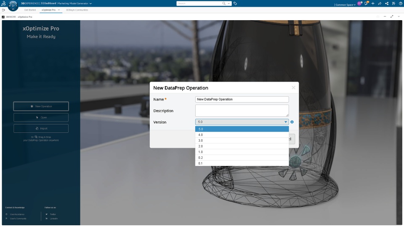Image resolution: width=404 pixels, height=227 pixels.
Task: Click the Name input field
Action: [242, 99]
